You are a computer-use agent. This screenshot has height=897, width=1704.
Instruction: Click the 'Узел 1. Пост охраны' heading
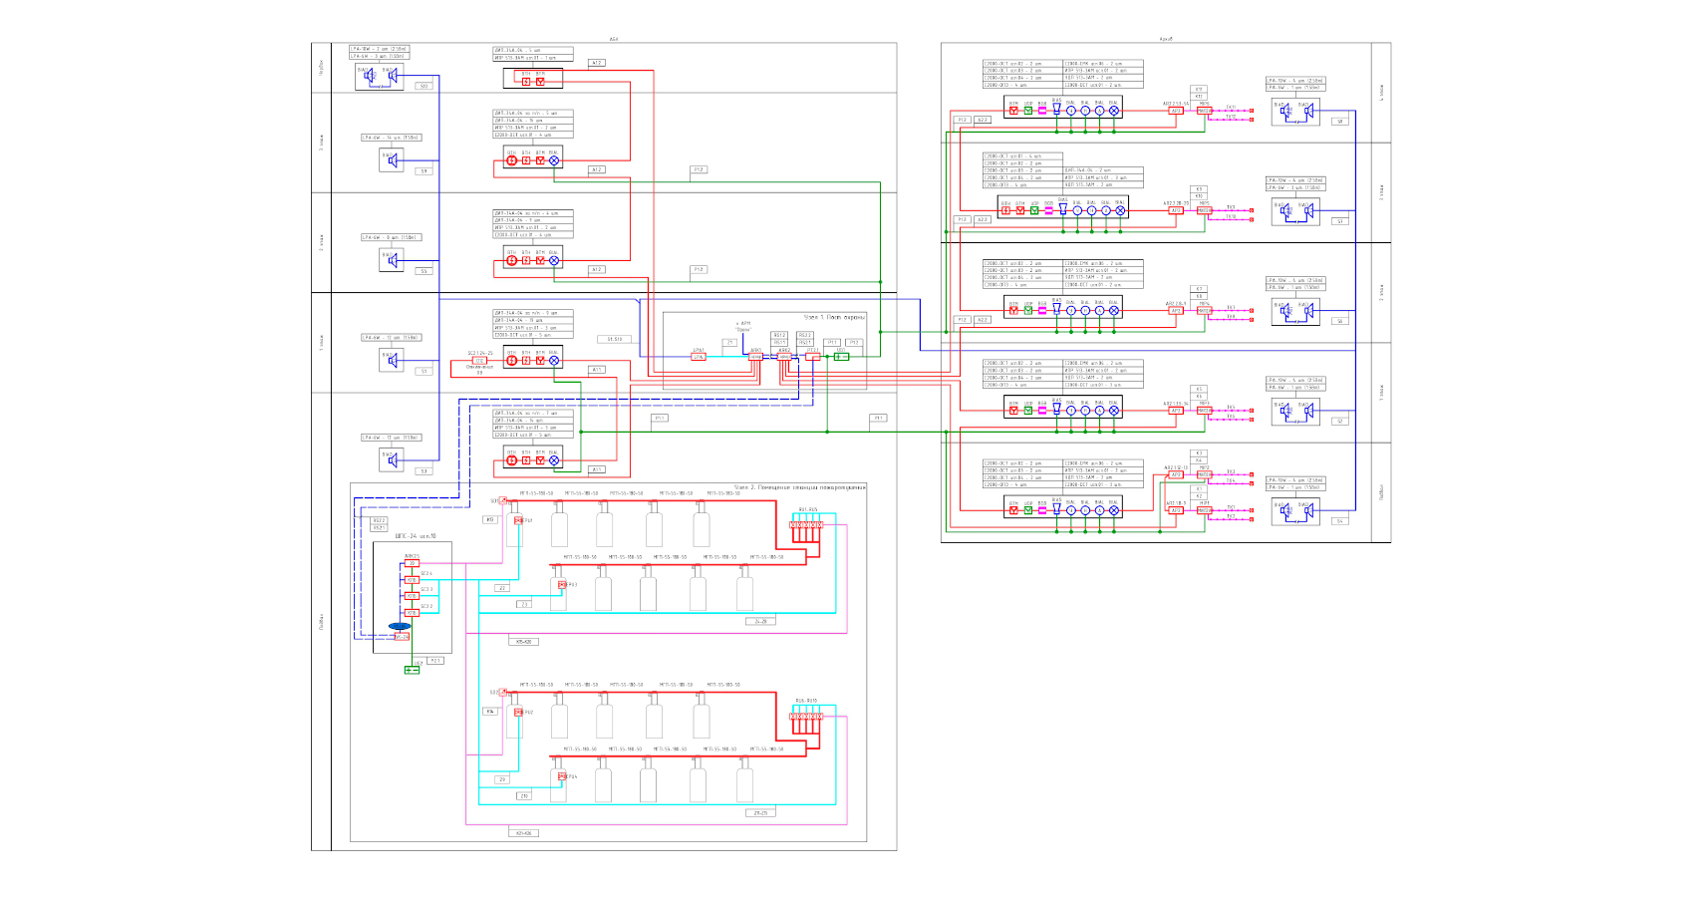pos(835,317)
